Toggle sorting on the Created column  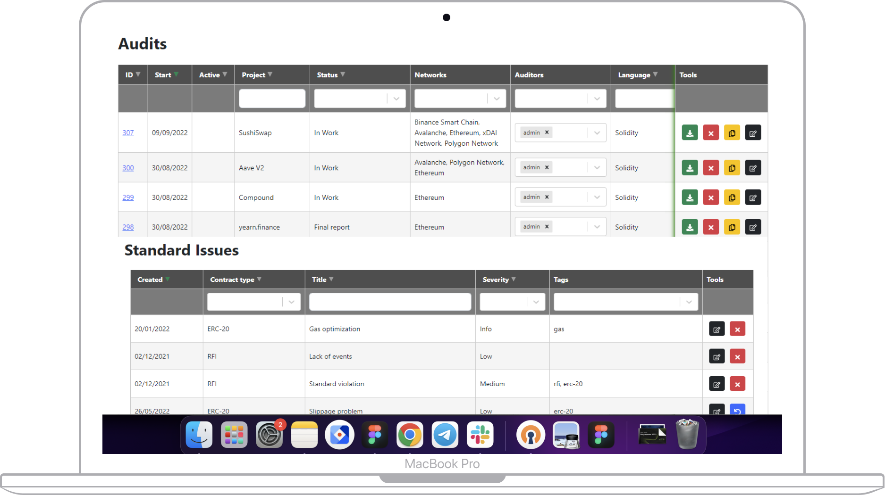[169, 279]
